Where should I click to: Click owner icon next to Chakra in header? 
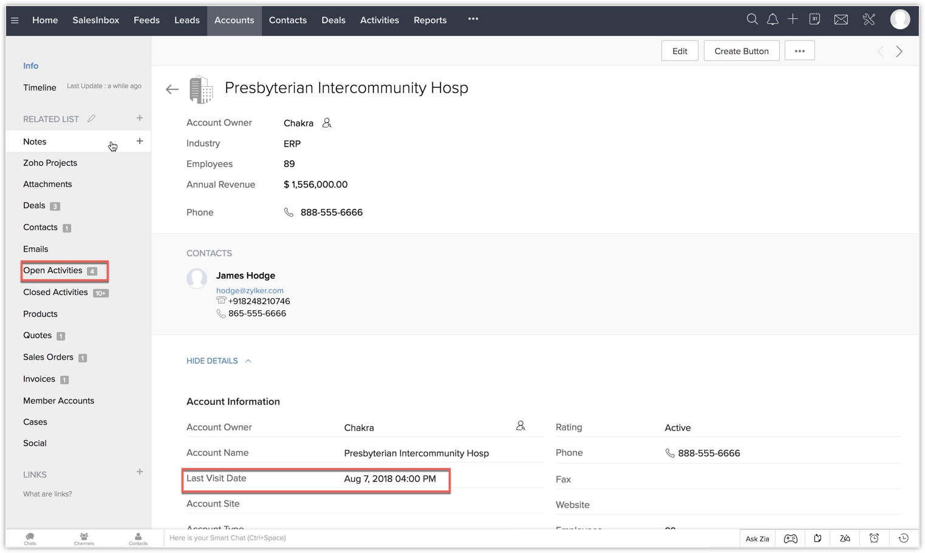point(327,123)
